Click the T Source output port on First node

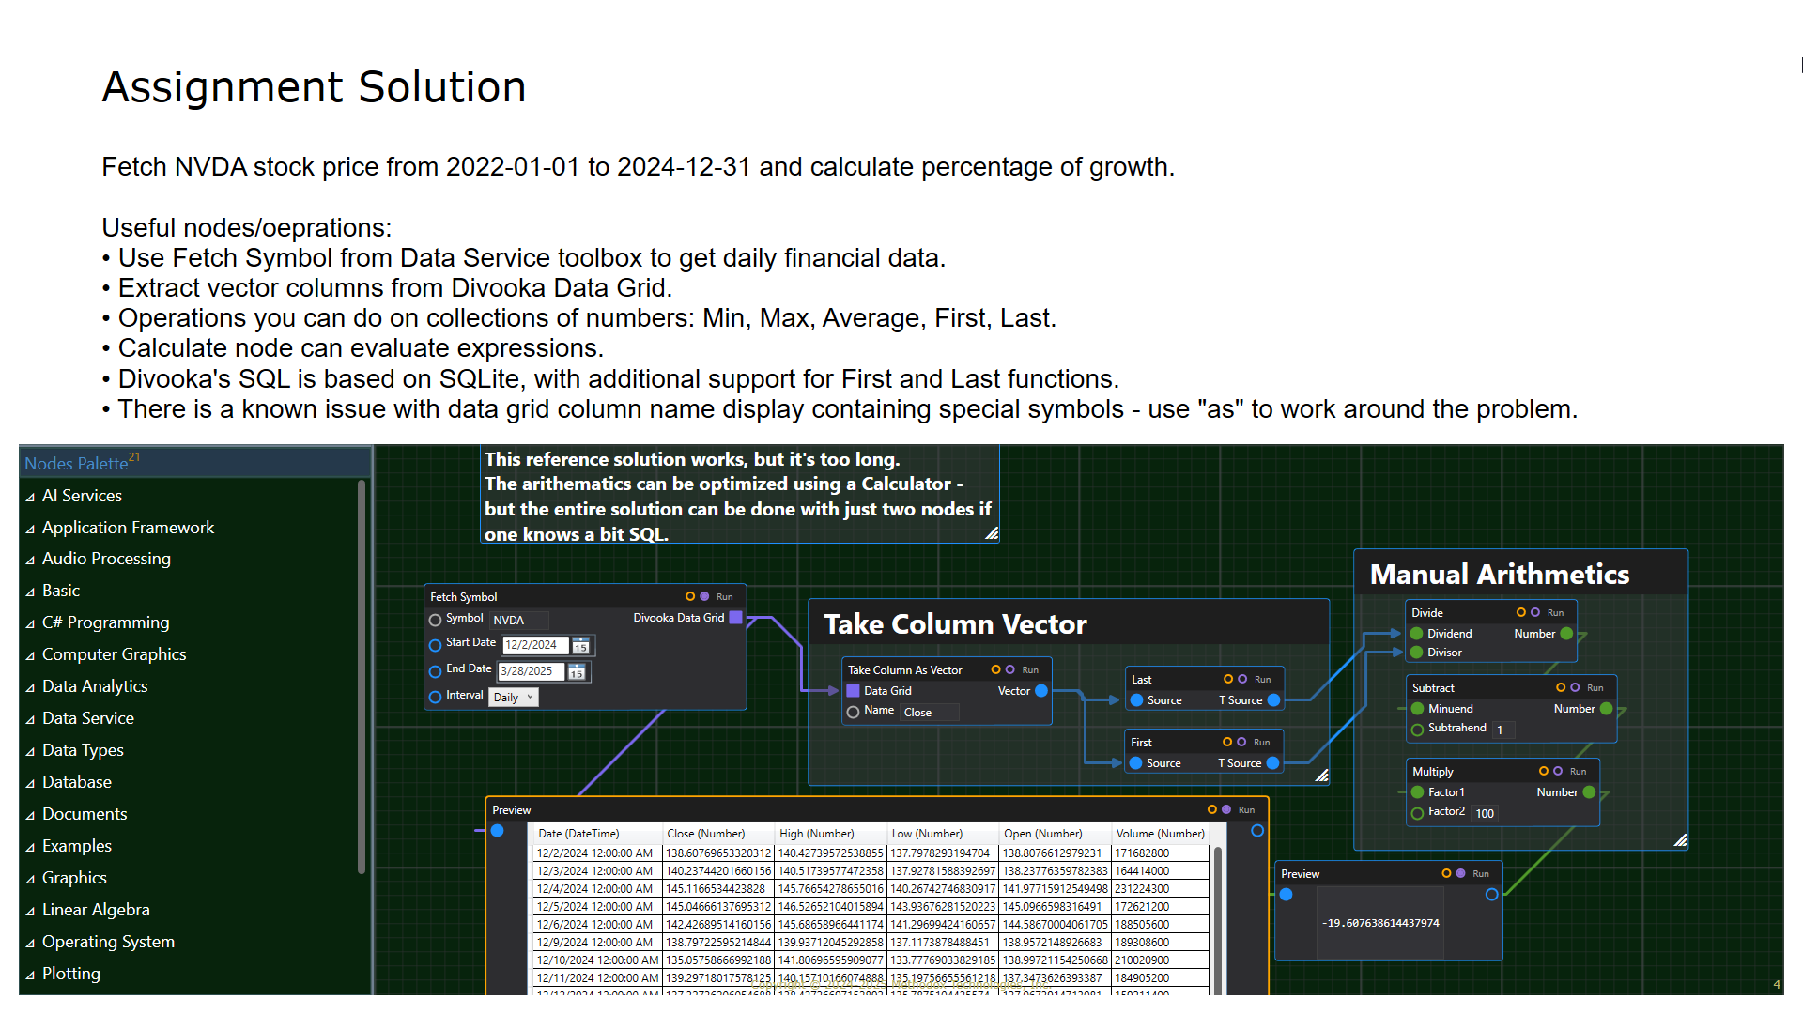tap(1272, 763)
